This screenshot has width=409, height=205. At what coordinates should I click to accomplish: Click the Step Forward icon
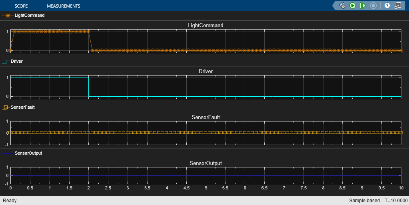(x=363, y=6)
